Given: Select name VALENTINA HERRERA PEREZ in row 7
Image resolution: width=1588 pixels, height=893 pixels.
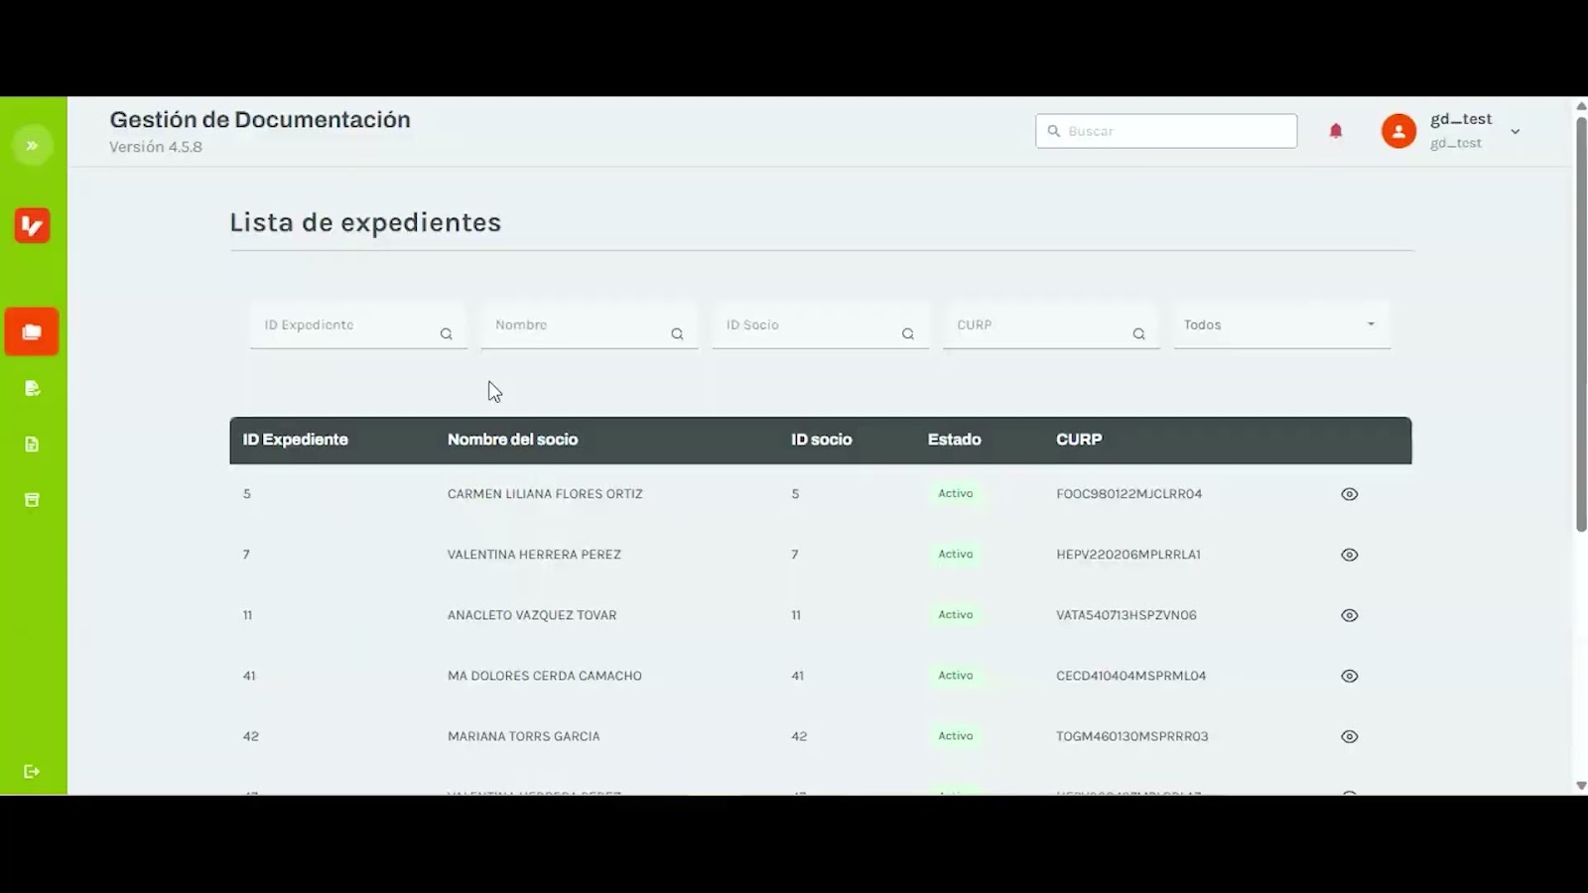Looking at the screenshot, I should (534, 555).
